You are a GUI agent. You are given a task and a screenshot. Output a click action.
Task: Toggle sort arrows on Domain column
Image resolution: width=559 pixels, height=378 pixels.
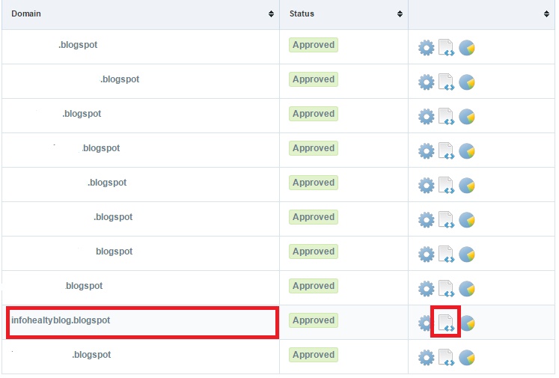coord(271,14)
